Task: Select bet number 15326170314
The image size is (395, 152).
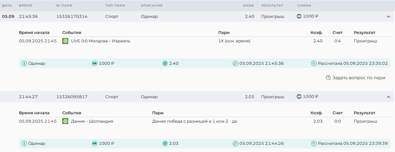Action: [x=72, y=16]
